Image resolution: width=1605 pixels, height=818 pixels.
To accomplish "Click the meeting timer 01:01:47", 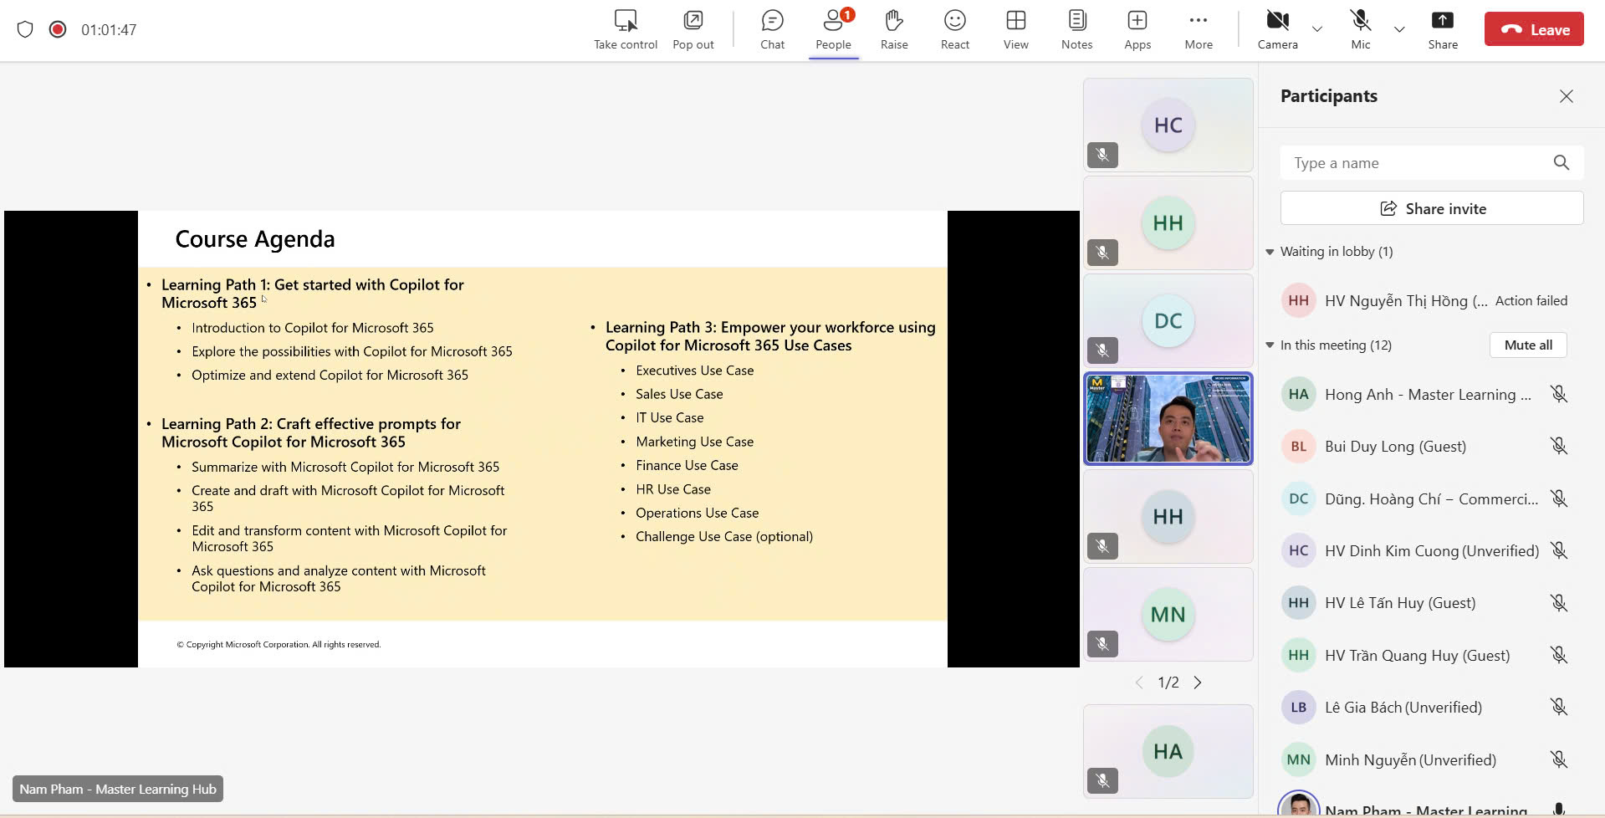I will [x=109, y=29].
